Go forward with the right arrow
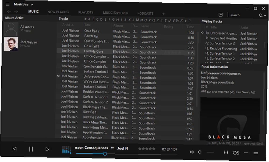This screenshot has width=269, height=162. coord(16,11)
